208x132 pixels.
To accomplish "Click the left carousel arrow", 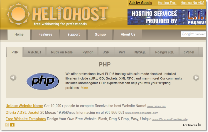I will 13,78.
